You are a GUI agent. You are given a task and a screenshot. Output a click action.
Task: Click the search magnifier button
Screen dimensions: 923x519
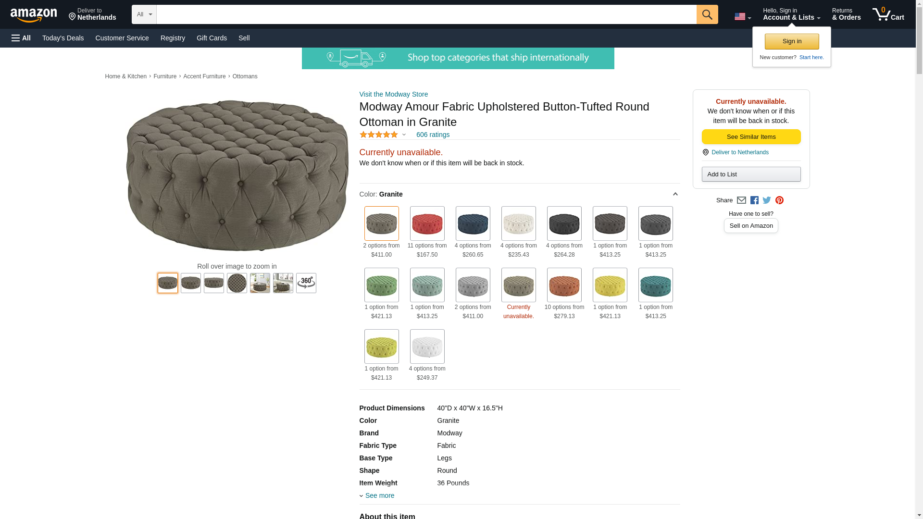click(x=707, y=14)
